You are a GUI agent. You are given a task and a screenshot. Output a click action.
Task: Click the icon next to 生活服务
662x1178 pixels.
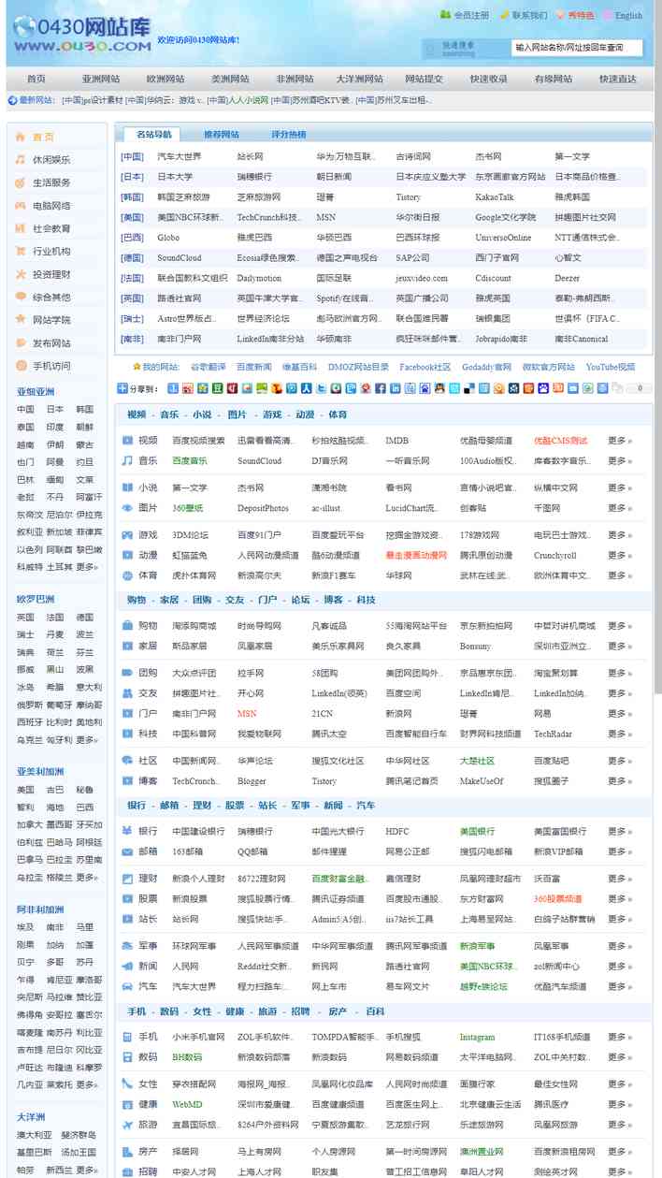tap(20, 182)
